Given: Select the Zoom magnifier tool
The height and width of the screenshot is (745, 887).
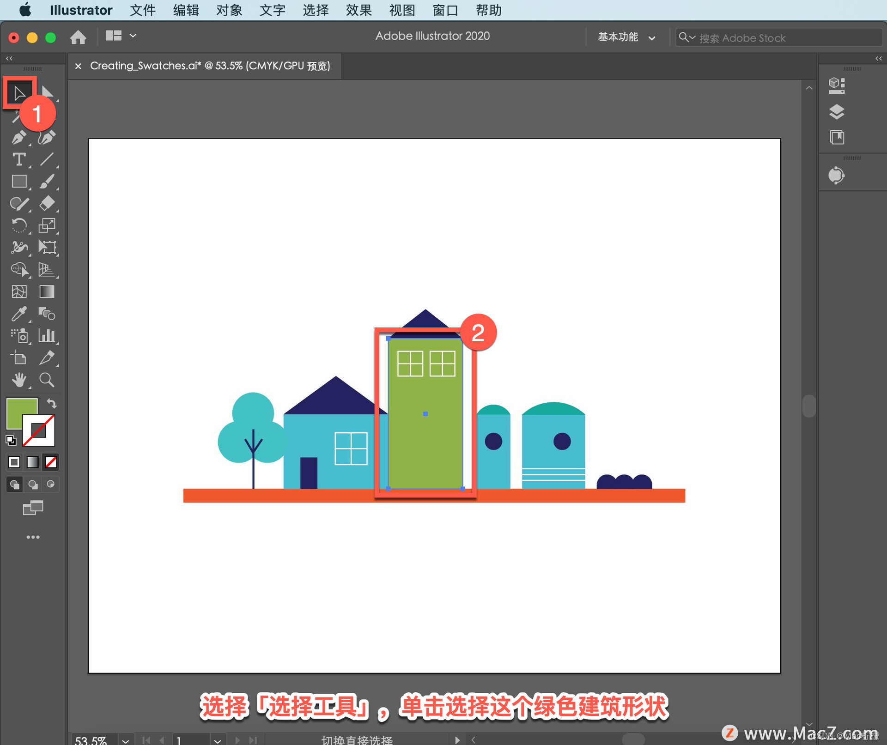Looking at the screenshot, I should point(47,380).
